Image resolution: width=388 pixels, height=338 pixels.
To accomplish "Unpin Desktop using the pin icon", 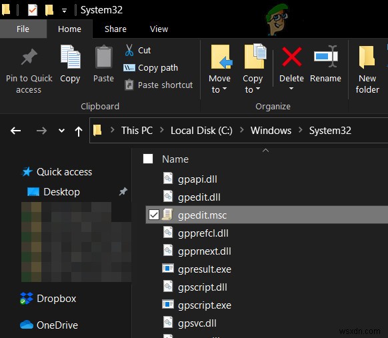I will pyautogui.click(x=123, y=191).
